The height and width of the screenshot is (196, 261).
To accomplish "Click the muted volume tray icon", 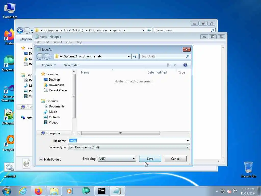I will [x=229, y=191].
